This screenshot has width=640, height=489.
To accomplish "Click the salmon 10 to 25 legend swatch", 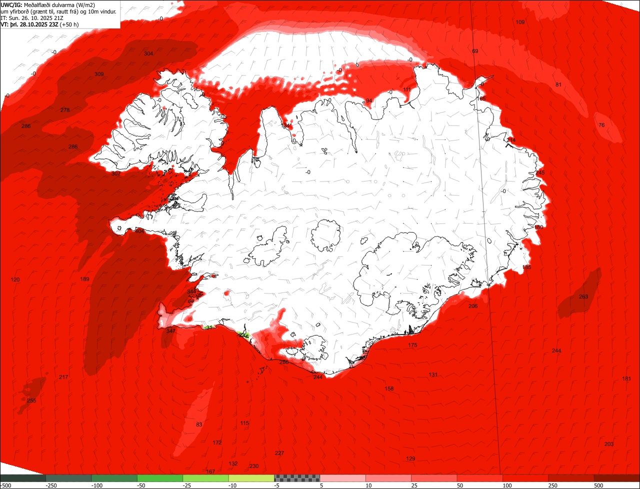I will pos(388,478).
